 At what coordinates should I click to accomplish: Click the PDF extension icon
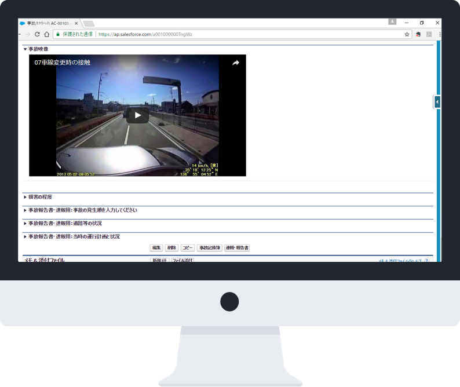(429, 34)
